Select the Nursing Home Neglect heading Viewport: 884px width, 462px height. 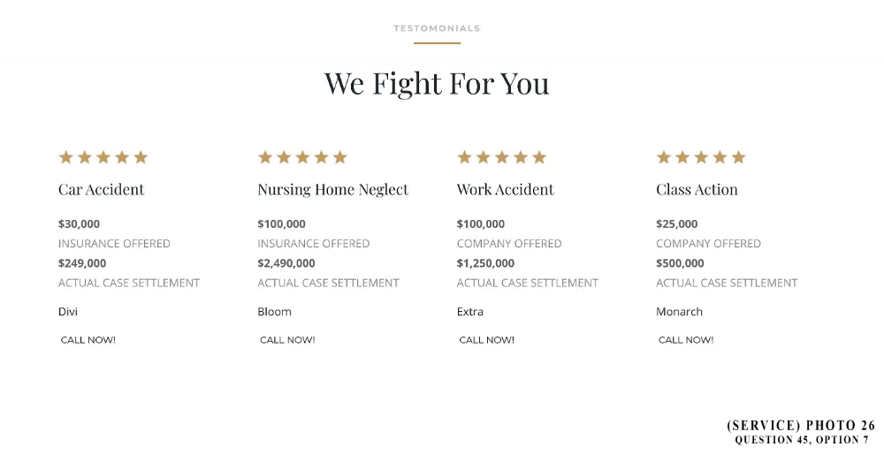point(332,190)
